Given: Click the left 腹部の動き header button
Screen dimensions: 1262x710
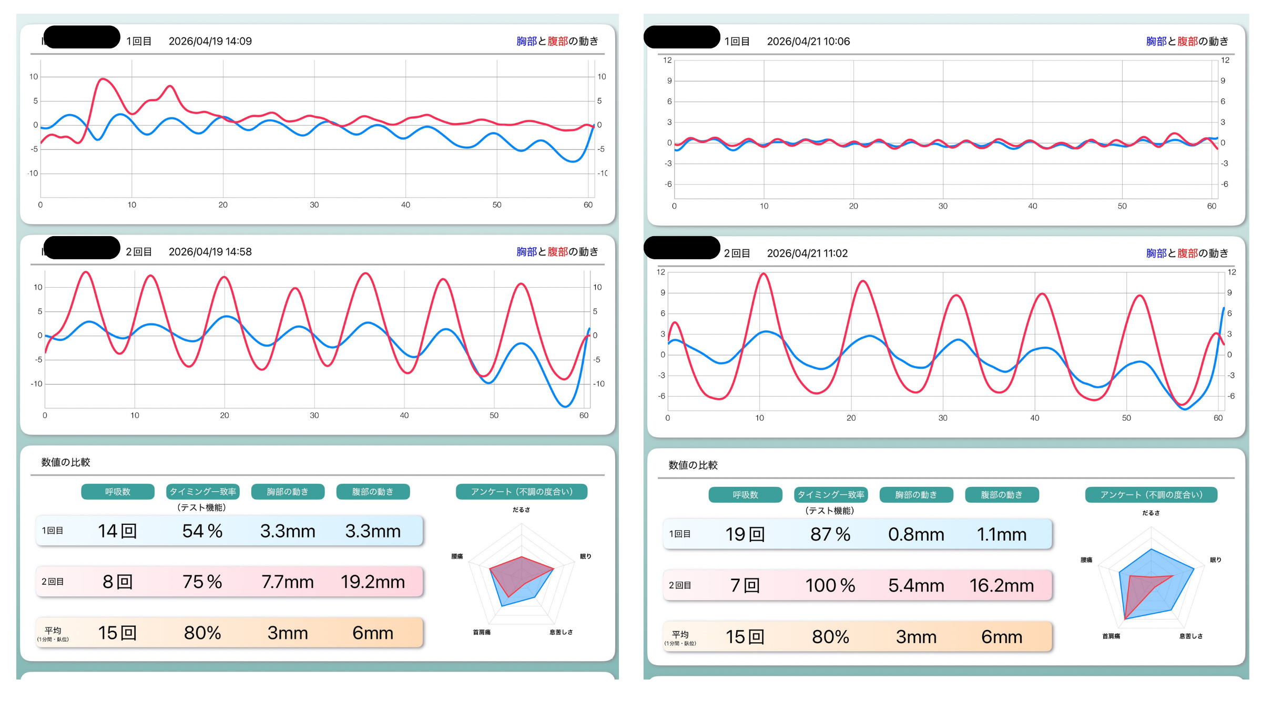Looking at the screenshot, I should 373,492.
